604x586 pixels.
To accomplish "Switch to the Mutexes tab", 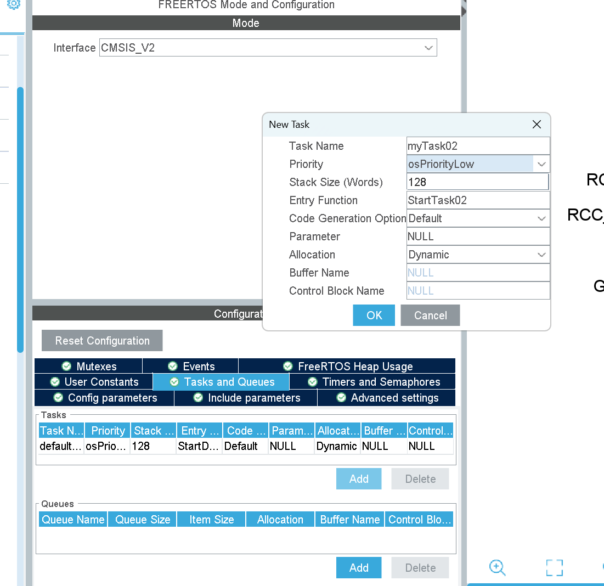I will pyautogui.click(x=88, y=366).
